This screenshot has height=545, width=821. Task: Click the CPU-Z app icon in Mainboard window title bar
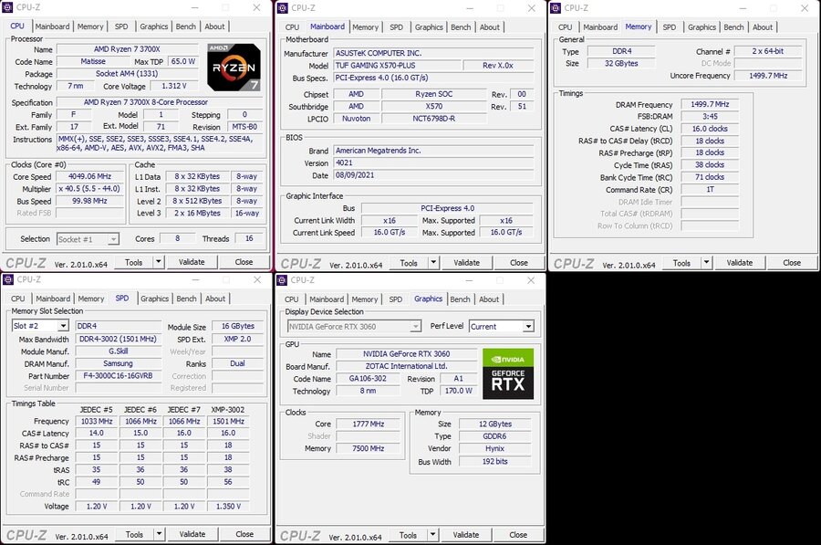[283, 8]
